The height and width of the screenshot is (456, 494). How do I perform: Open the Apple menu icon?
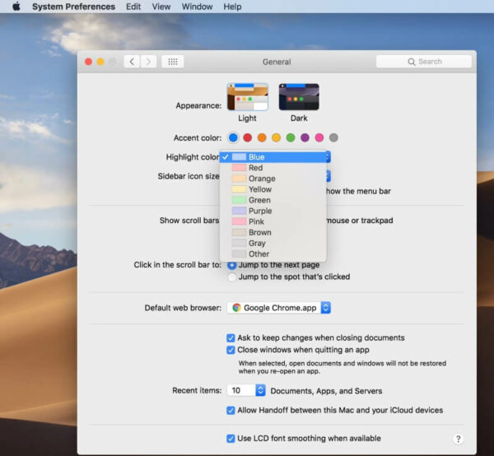[16, 7]
